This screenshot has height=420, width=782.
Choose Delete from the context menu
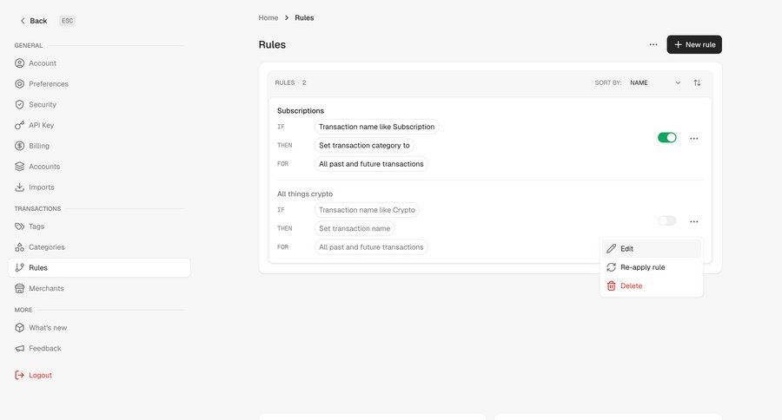pyautogui.click(x=652, y=286)
